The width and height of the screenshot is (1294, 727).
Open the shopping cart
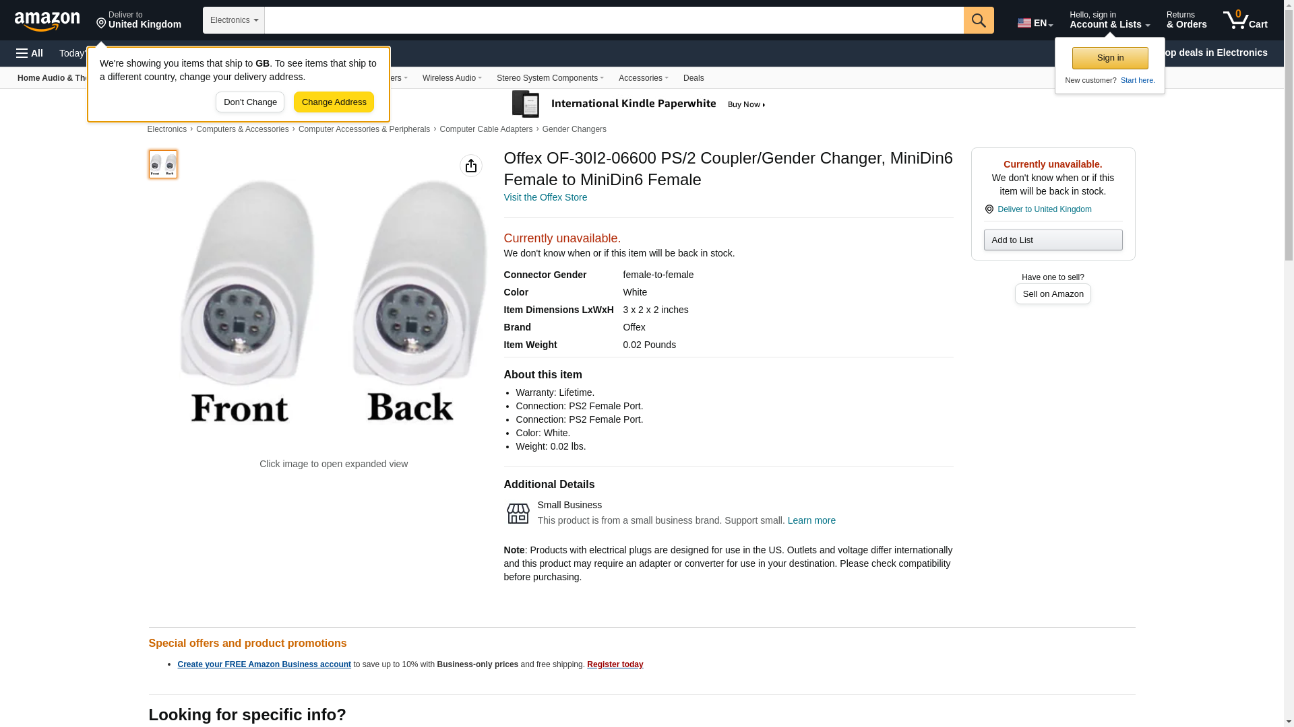click(1245, 20)
